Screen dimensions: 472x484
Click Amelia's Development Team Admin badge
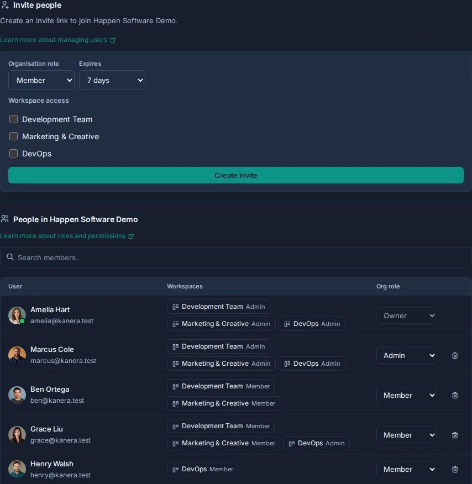218,307
